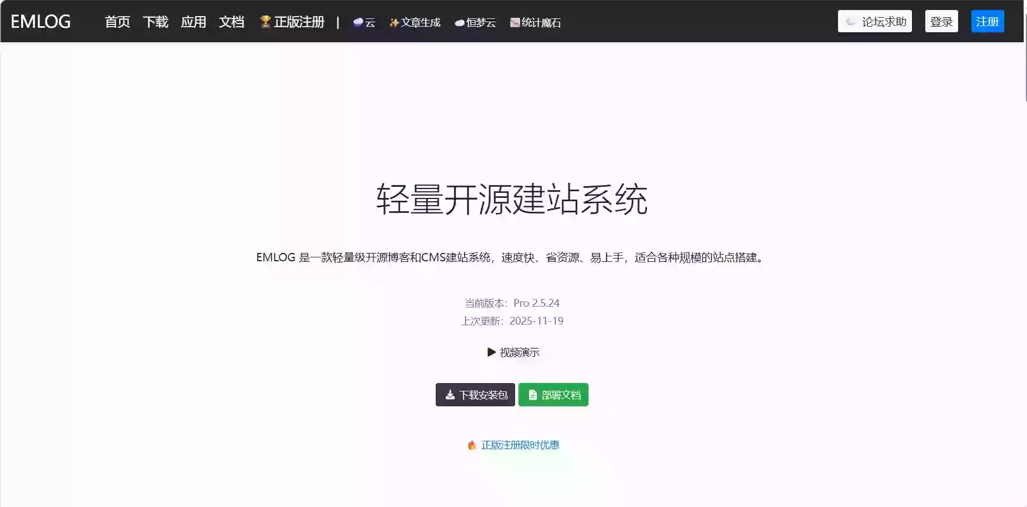Click the 登录 button
Viewport: 1027px width, 507px height.
click(941, 21)
